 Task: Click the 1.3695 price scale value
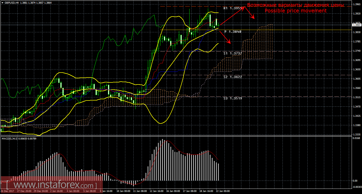[357, 60]
